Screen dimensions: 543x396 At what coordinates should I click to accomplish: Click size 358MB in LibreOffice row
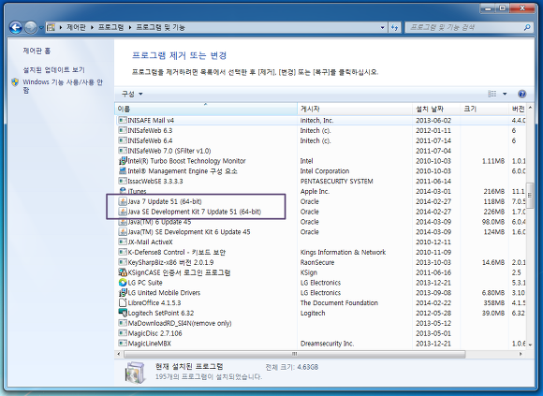pos(493,303)
